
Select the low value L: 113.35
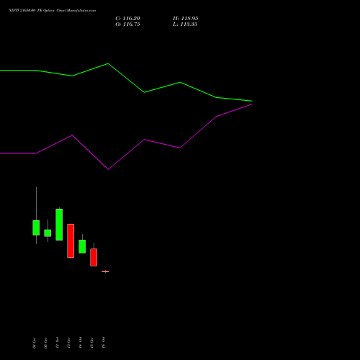pyautogui.click(x=185, y=24)
